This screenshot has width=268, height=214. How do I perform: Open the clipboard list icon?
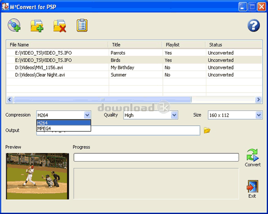click(x=82, y=25)
